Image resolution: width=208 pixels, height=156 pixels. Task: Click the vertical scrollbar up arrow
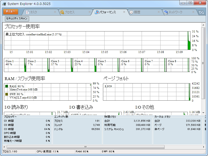203,25
